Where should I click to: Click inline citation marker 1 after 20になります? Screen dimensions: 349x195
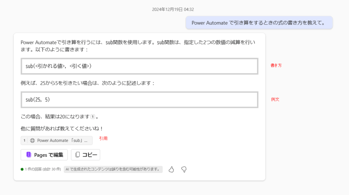(93, 117)
